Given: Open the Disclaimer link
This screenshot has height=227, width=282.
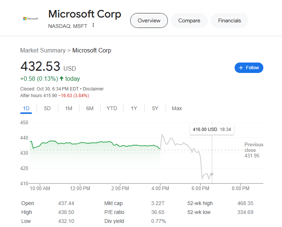Looking at the screenshot, I should 93,89.
